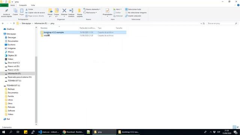
Task: Open Descargas in the sidebar
Action: point(12,37)
